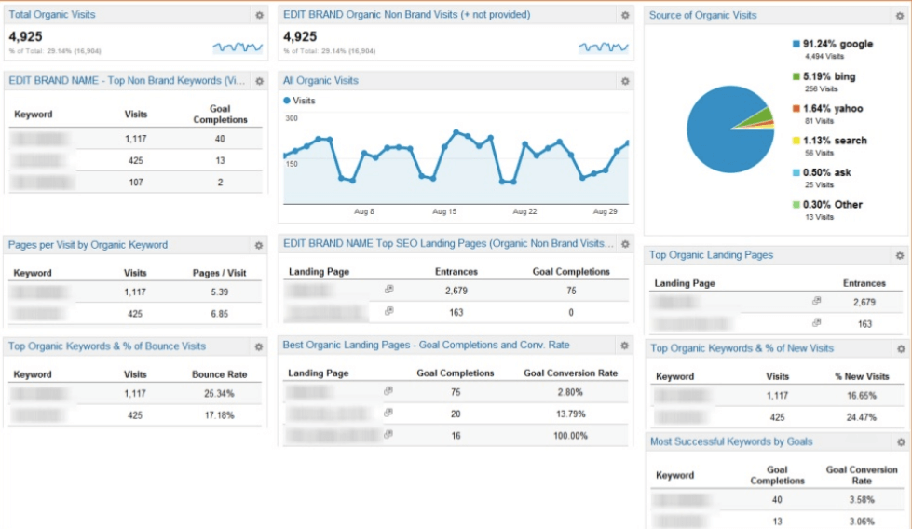This screenshot has height=529, width=912.
Task: Click the bing green legend swatch
Action: click(796, 76)
